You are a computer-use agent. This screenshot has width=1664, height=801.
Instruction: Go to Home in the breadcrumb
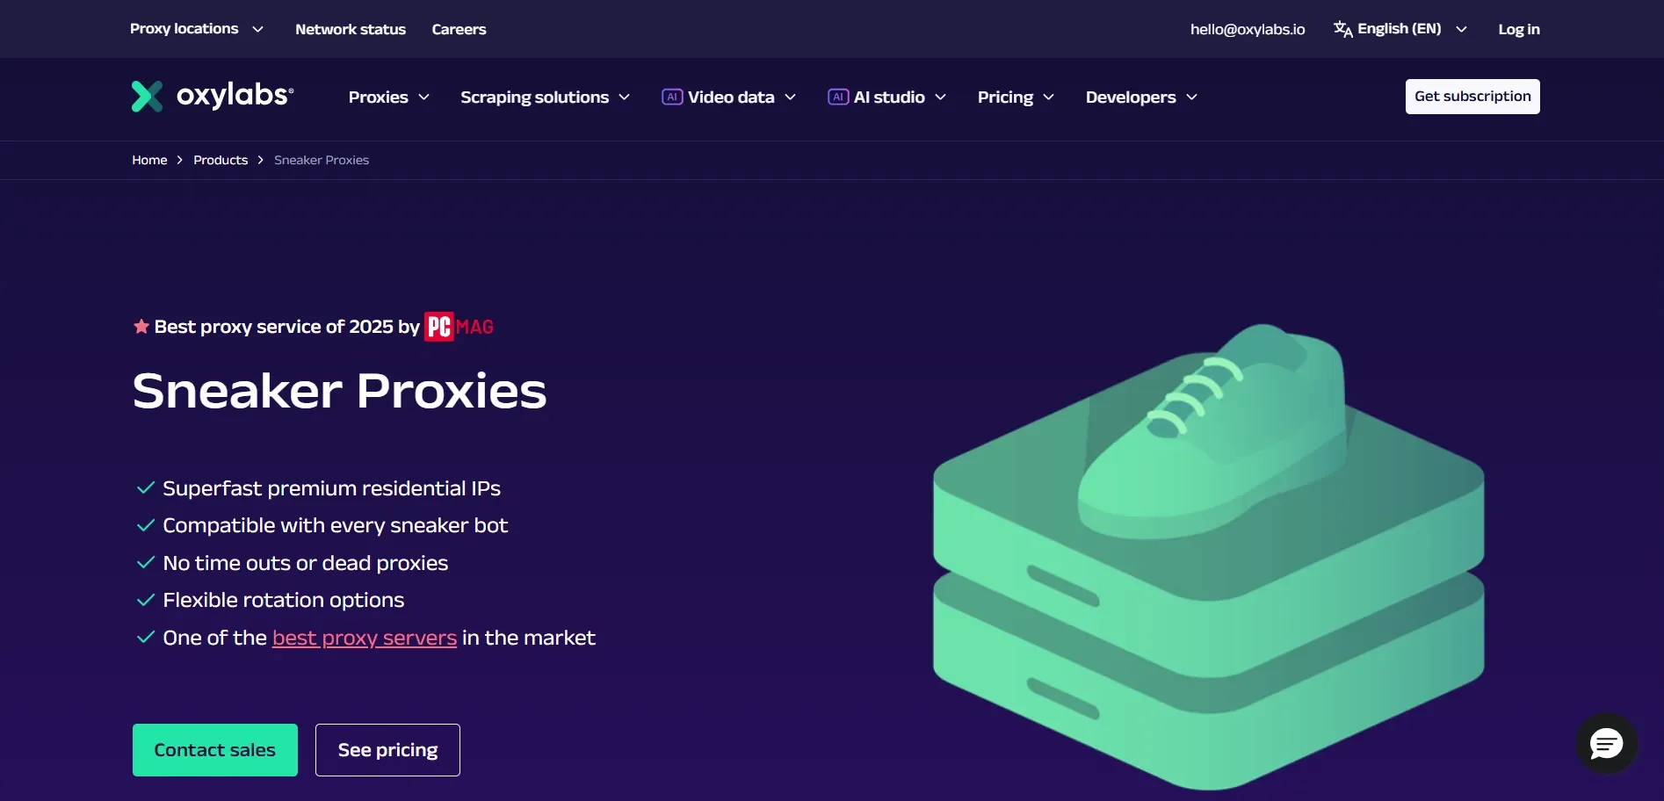point(149,160)
